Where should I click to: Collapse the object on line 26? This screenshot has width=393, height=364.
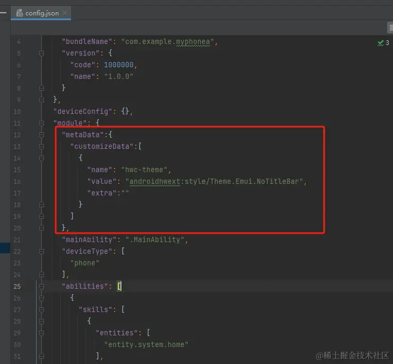click(x=41, y=298)
